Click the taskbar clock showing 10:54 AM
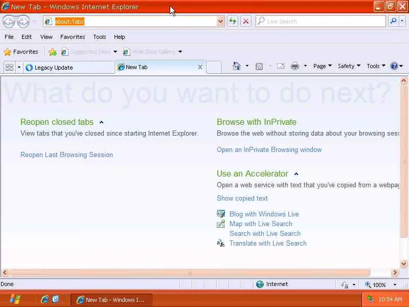Viewport: 409px width, 307px height. (390, 299)
